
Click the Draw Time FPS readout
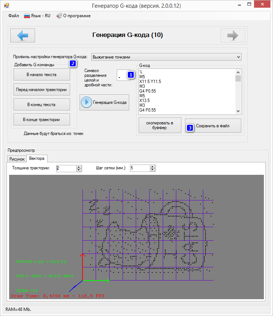58,296
